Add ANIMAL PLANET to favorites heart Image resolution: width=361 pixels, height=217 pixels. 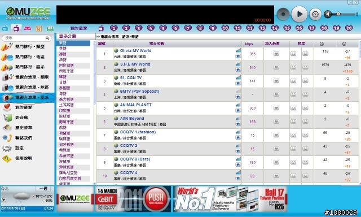click(276, 108)
